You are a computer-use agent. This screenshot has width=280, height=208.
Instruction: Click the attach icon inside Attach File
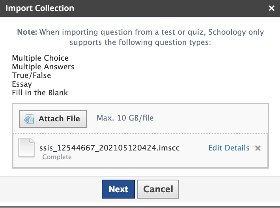(29, 119)
